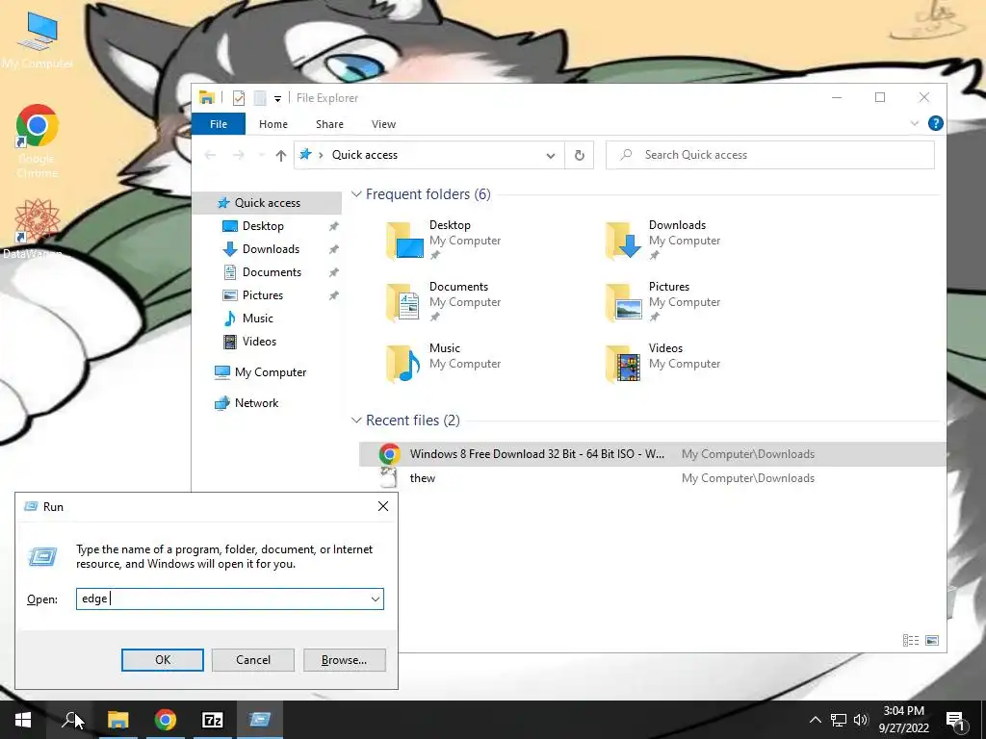Screen dimensions: 986x739
Task: Expand the Open combo box dropdown
Action: click(376, 599)
